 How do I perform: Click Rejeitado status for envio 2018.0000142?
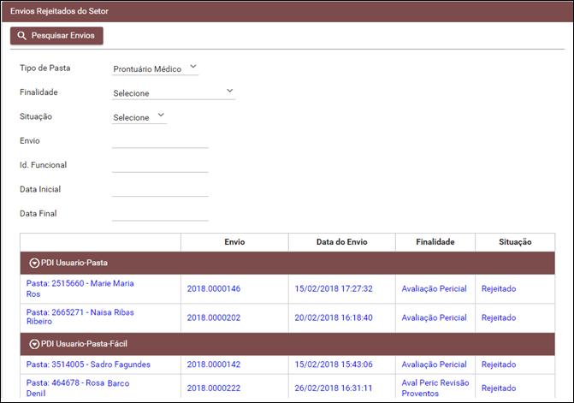pos(499,364)
